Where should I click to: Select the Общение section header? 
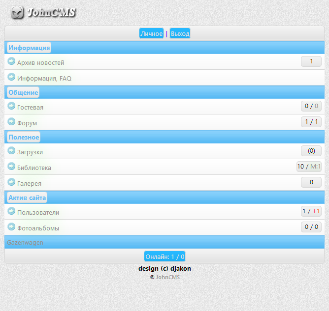click(23, 92)
